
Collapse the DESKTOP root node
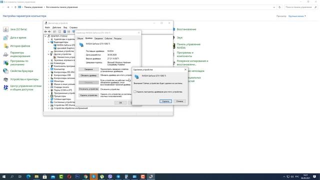[x=45, y=36]
